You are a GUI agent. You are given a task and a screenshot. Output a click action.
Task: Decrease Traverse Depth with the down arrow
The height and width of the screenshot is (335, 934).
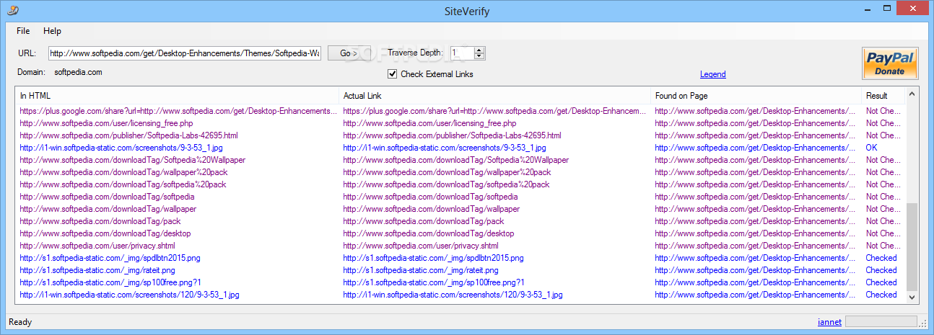479,56
